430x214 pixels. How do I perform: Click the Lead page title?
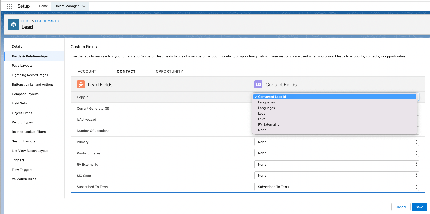27,27
